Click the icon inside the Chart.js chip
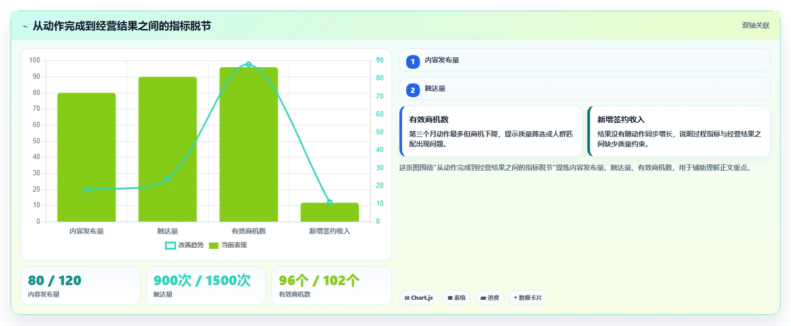Image resolution: width=791 pixels, height=326 pixels. click(407, 298)
